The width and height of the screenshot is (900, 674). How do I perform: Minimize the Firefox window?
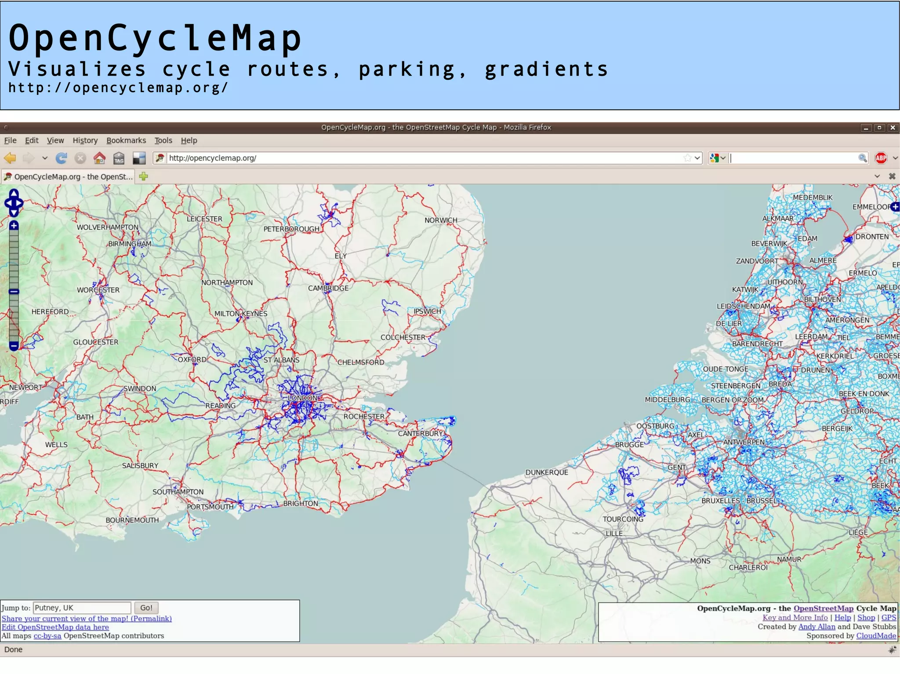(866, 128)
